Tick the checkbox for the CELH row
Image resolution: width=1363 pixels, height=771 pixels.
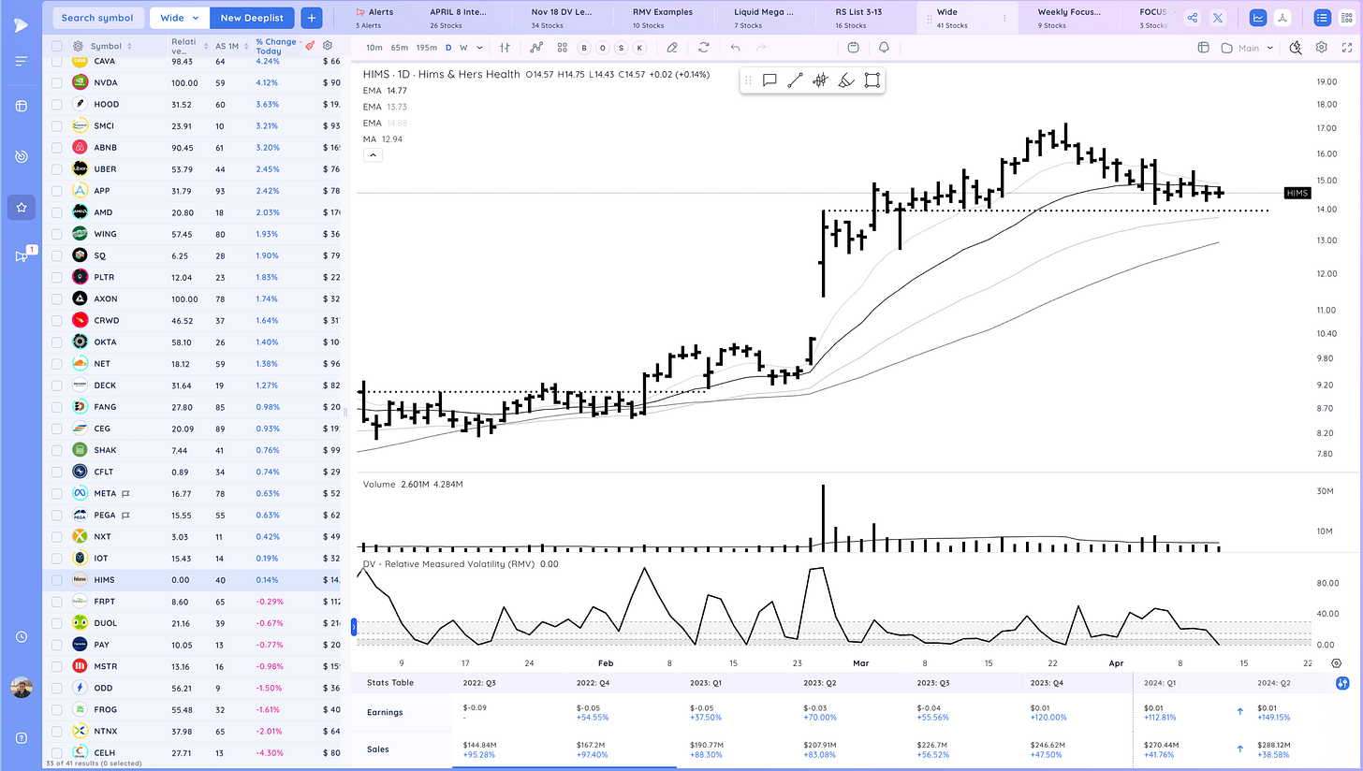[57, 752]
